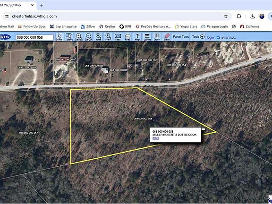This screenshot has height=204, width=272.
Task: Click the Send envelope icon
Action: click(x=118, y=37)
